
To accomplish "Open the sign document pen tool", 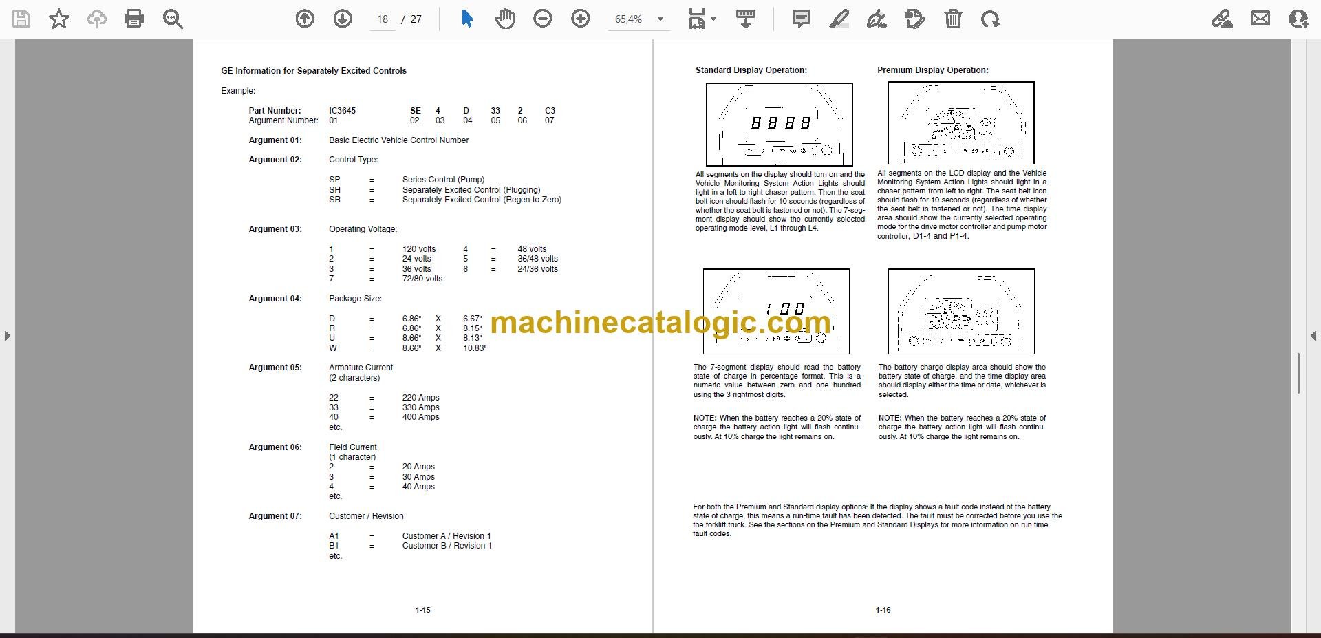I will pyautogui.click(x=877, y=19).
